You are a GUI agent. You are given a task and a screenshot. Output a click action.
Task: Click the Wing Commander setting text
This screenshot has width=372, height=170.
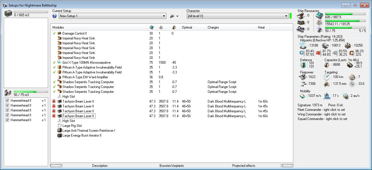click(x=322, y=114)
